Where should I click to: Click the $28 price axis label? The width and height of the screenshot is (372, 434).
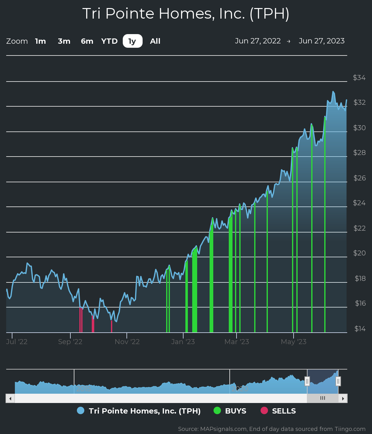tap(360, 153)
